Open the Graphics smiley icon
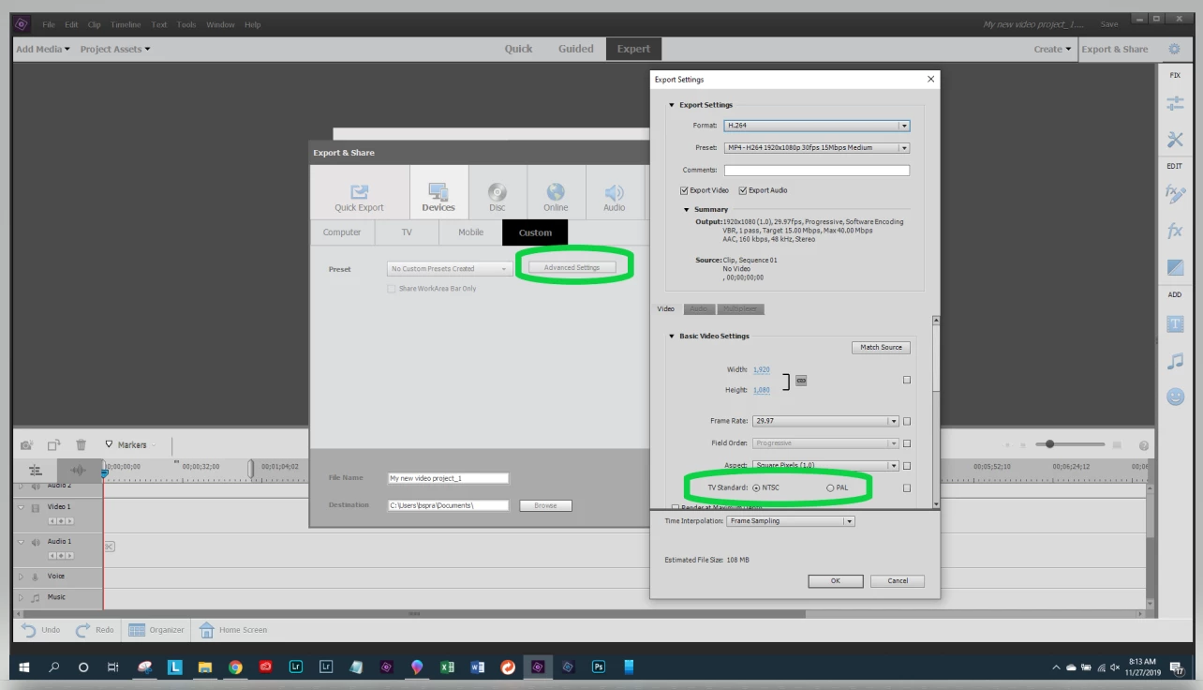 1175,397
